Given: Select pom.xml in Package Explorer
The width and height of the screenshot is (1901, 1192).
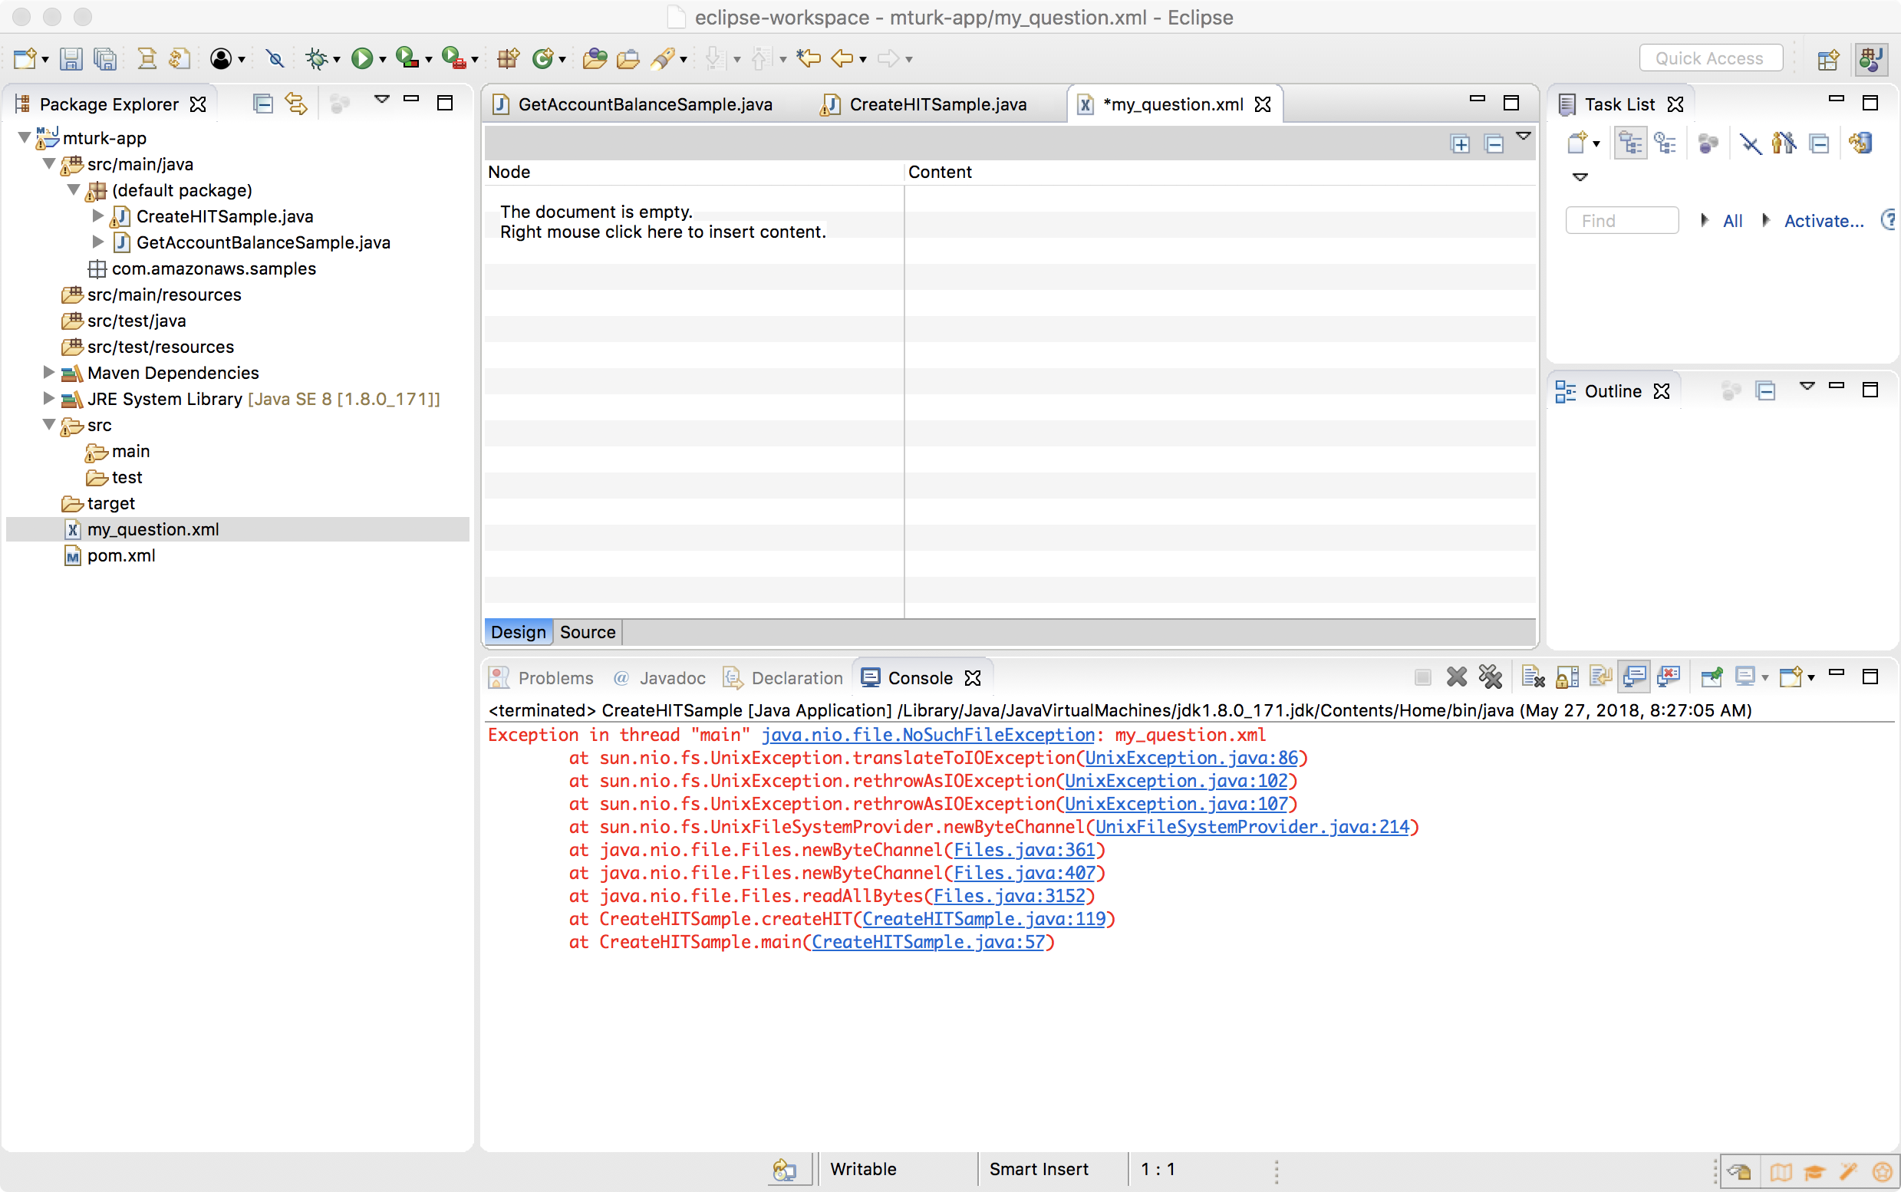Looking at the screenshot, I should [x=120, y=555].
